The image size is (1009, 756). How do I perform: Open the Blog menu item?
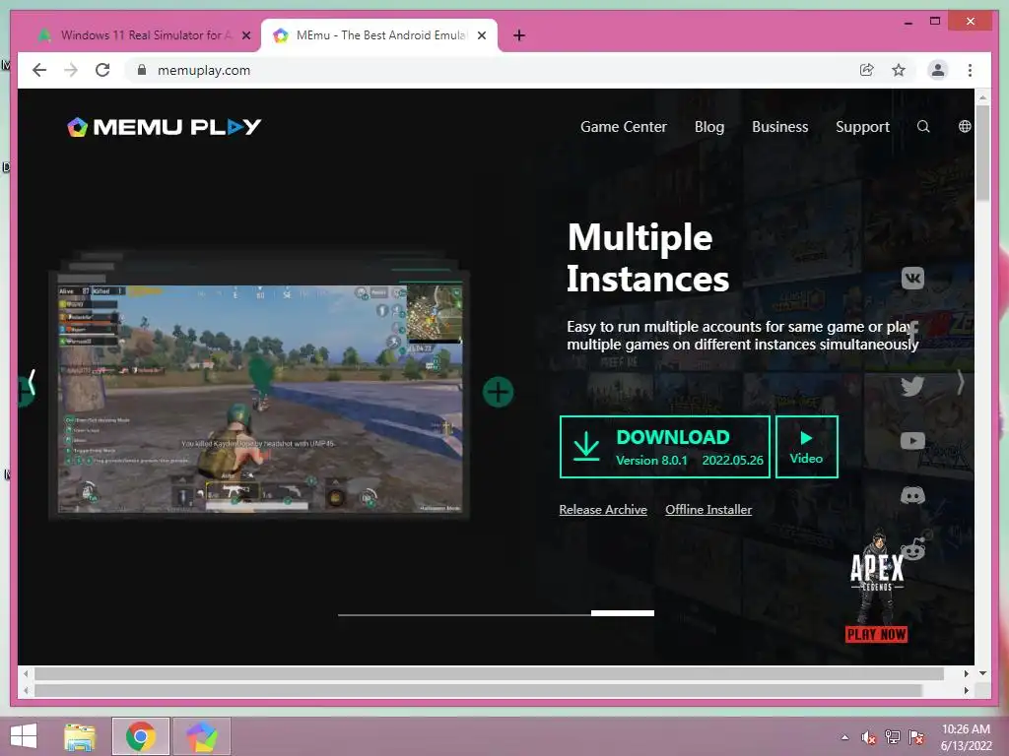click(709, 127)
